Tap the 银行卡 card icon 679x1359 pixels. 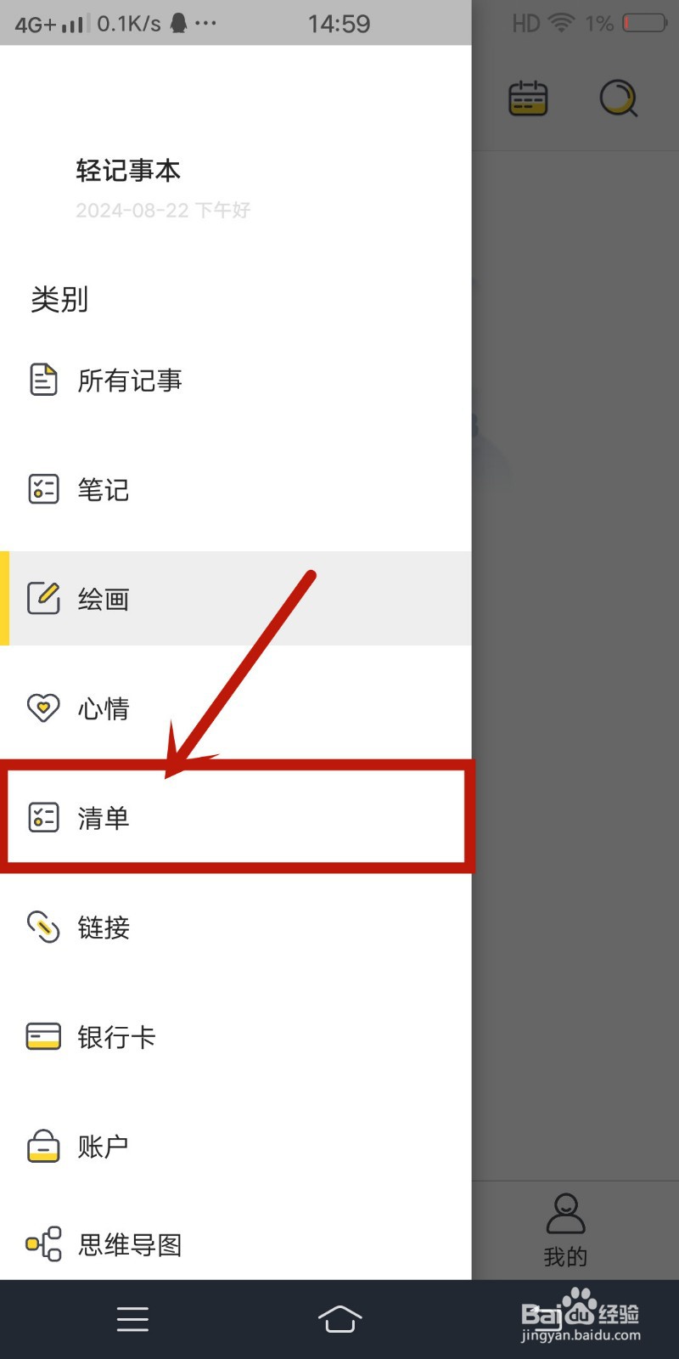[43, 1036]
